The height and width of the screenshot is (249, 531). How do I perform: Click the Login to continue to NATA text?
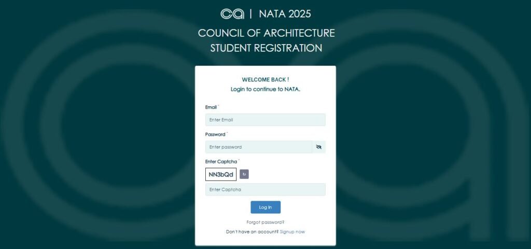265,89
